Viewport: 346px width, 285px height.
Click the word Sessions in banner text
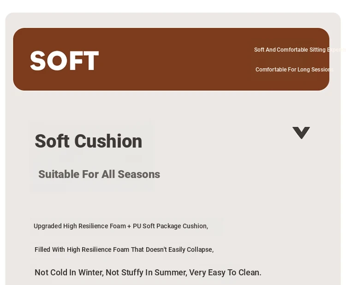click(x=322, y=70)
